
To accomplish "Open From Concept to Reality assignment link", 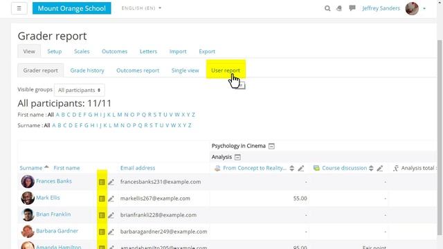I will pyautogui.click(x=255, y=168).
